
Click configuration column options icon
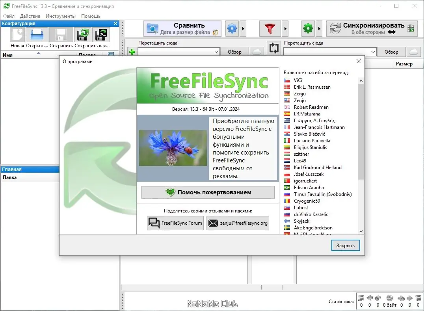click(111, 54)
